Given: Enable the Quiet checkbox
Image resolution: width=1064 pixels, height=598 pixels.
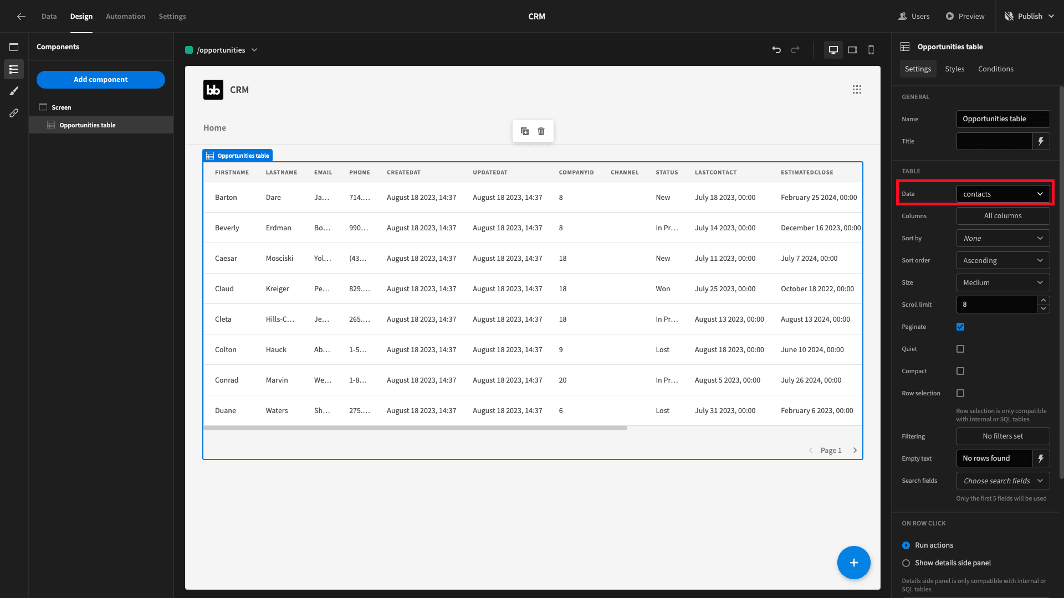Looking at the screenshot, I should [960, 349].
